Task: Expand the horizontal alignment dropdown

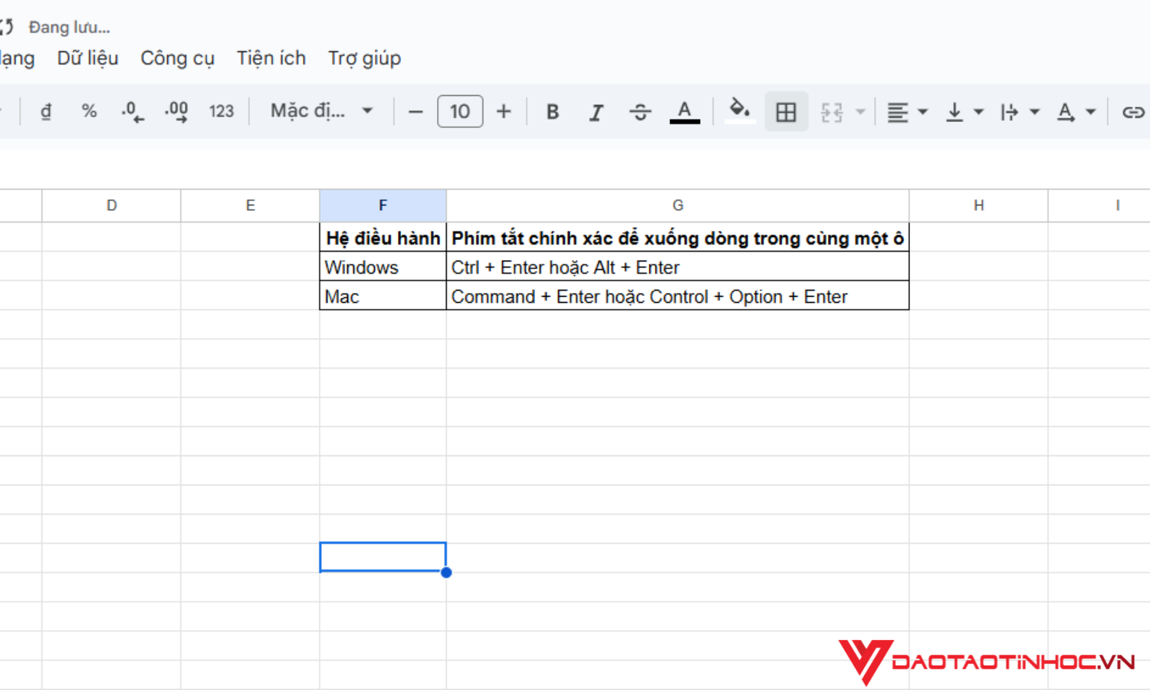Action: pyautogui.click(x=922, y=111)
